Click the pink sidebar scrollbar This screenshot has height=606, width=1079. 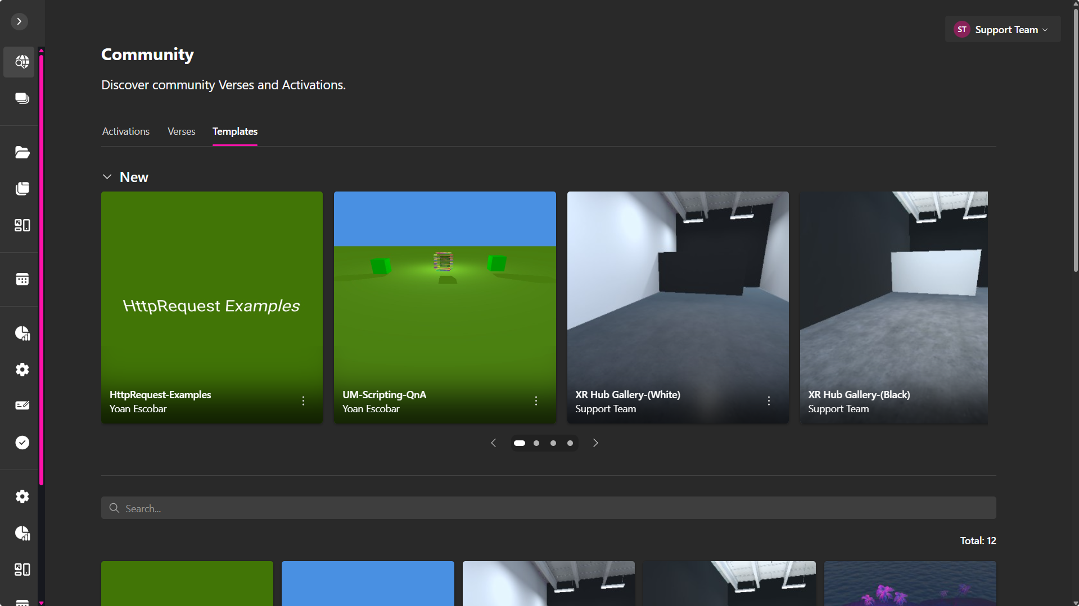(x=41, y=270)
